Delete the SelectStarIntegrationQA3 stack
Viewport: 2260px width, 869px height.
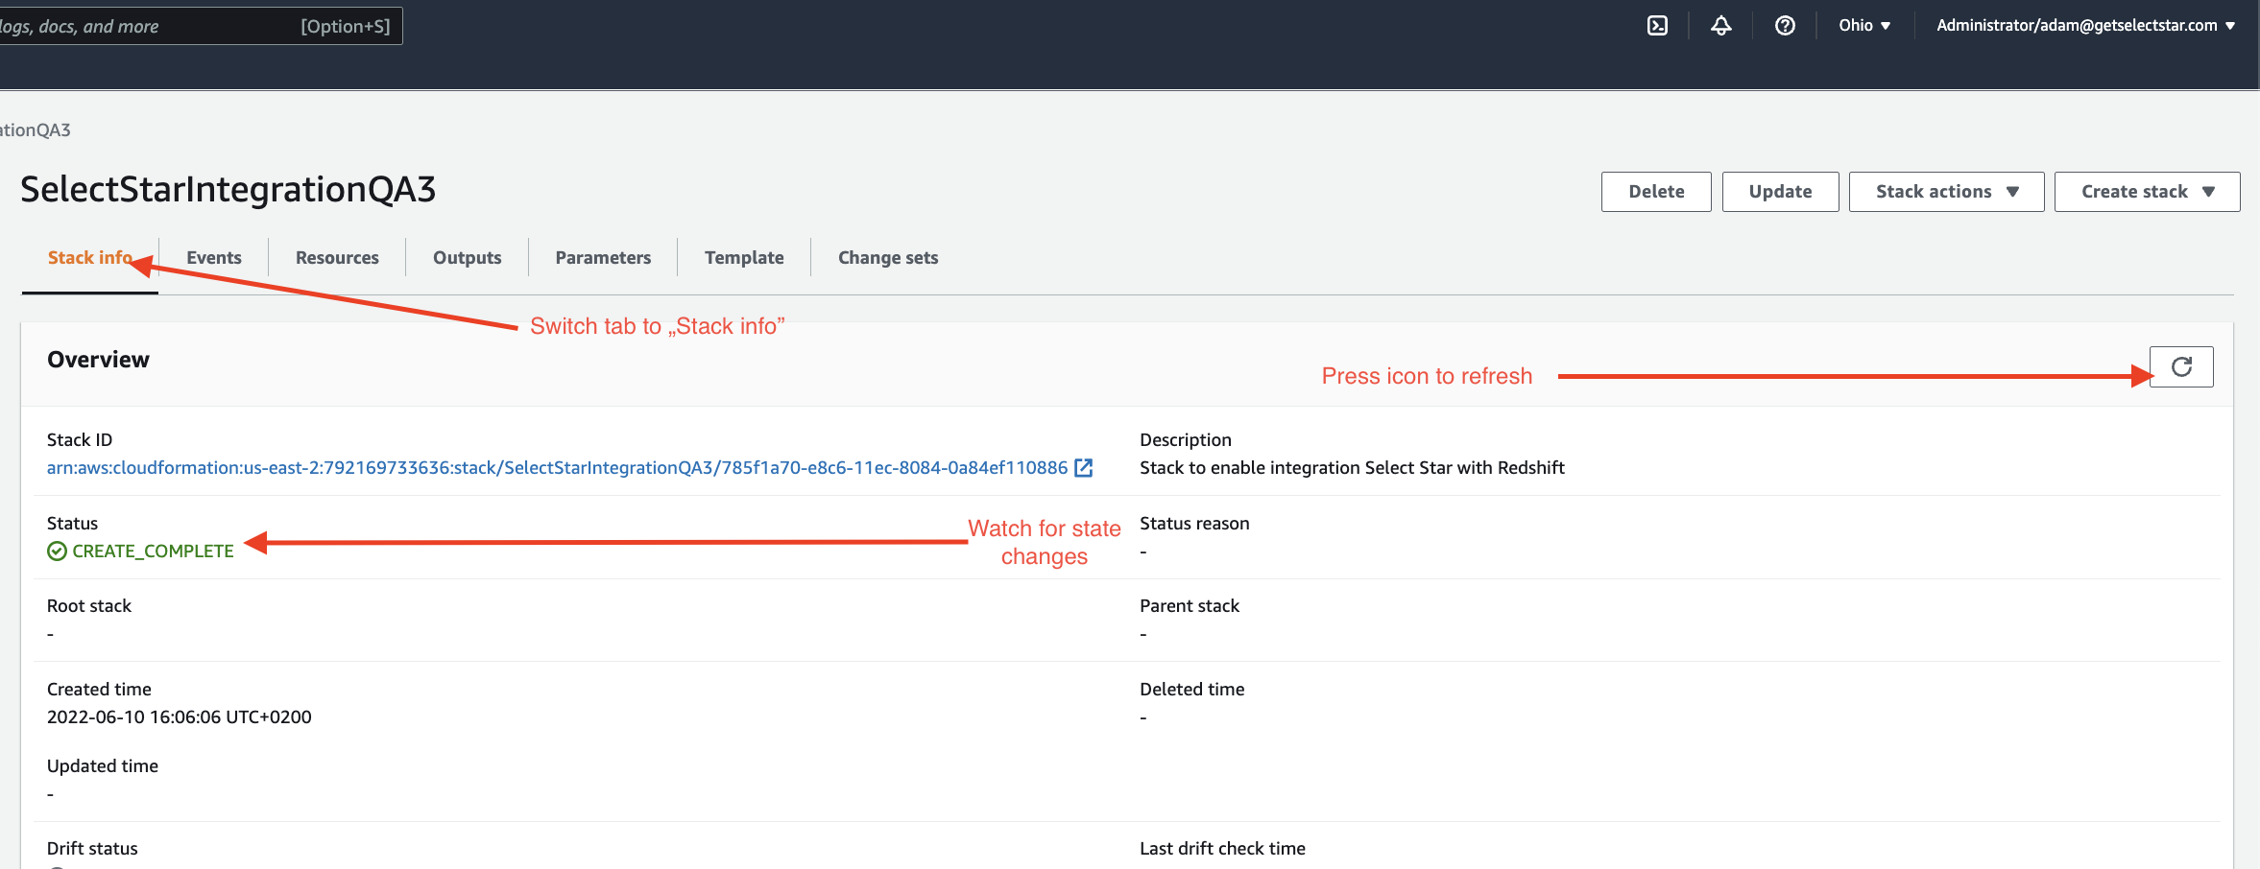[x=1656, y=192]
